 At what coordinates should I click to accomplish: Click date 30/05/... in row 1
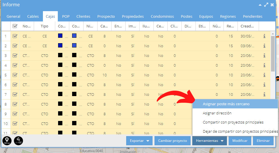click(247, 36)
